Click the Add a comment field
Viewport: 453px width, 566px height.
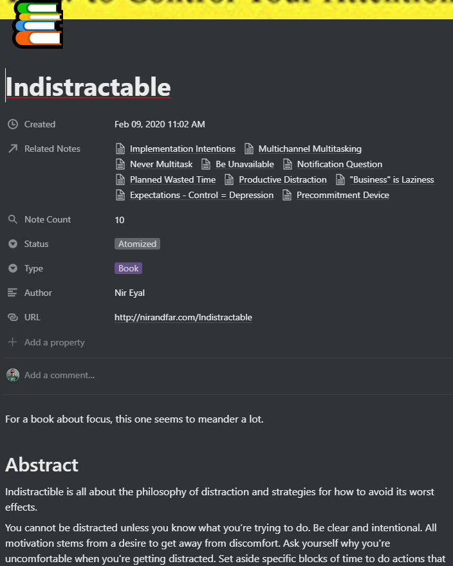point(59,375)
